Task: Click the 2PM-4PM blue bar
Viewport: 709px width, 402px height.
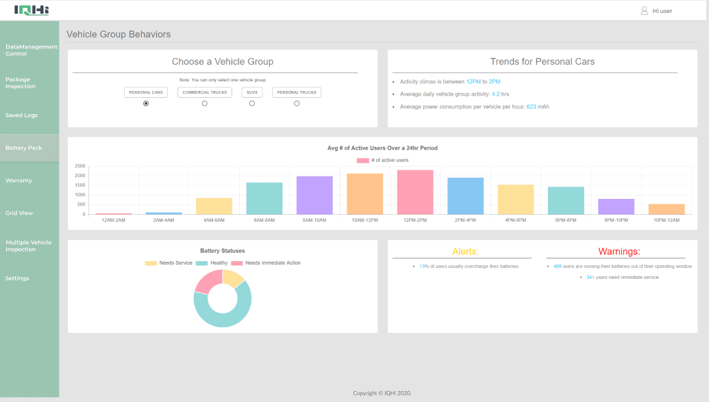Action: (465, 196)
